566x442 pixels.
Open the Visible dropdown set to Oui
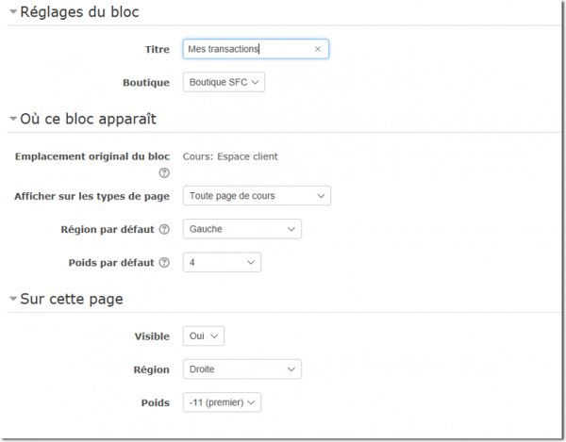click(204, 336)
